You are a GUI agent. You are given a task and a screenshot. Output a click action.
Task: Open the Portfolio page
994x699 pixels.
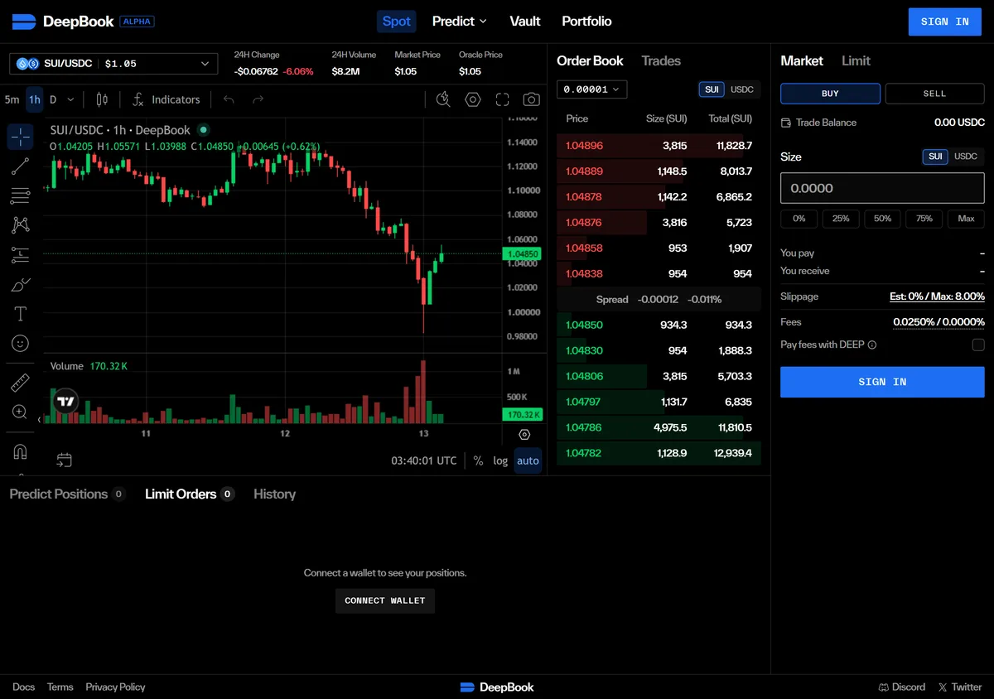(x=586, y=22)
